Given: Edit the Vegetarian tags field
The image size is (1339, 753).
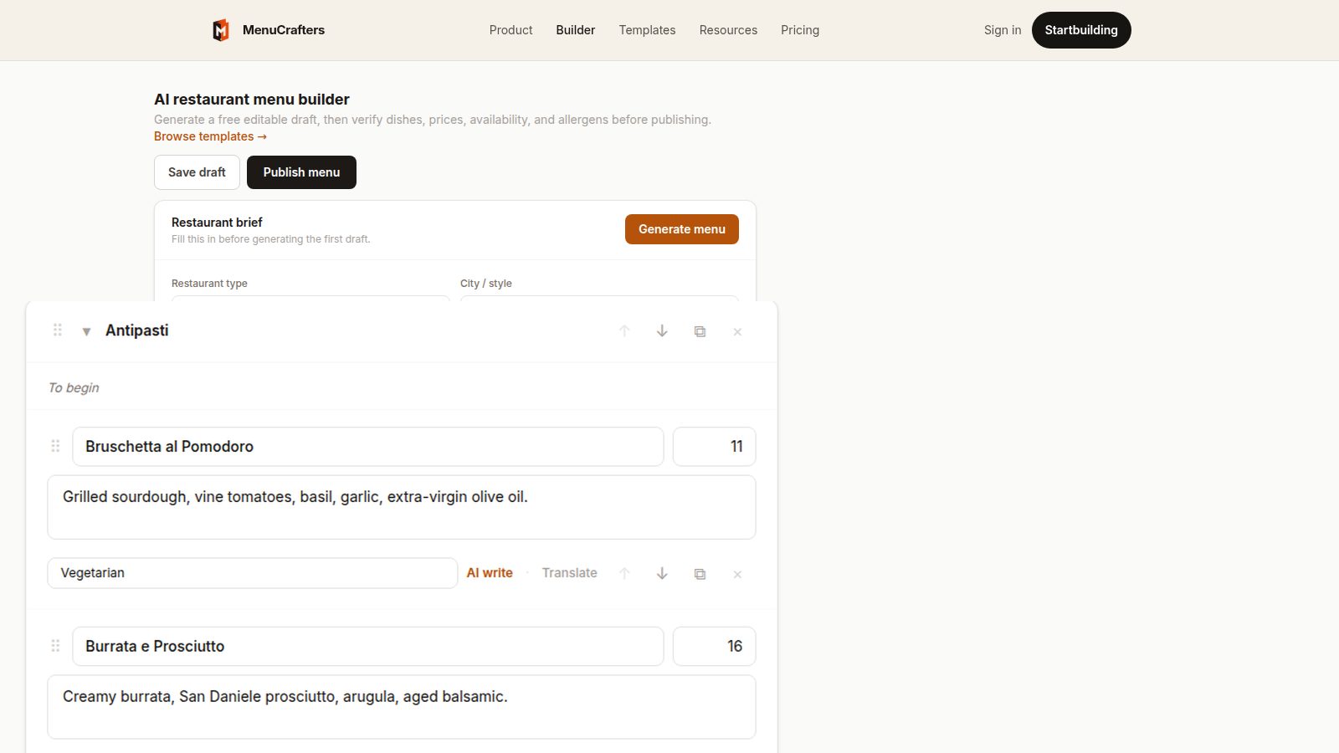Looking at the screenshot, I should (x=253, y=573).
